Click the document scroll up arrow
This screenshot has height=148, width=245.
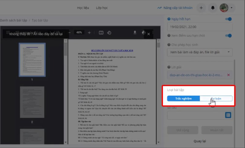[158, 41]
